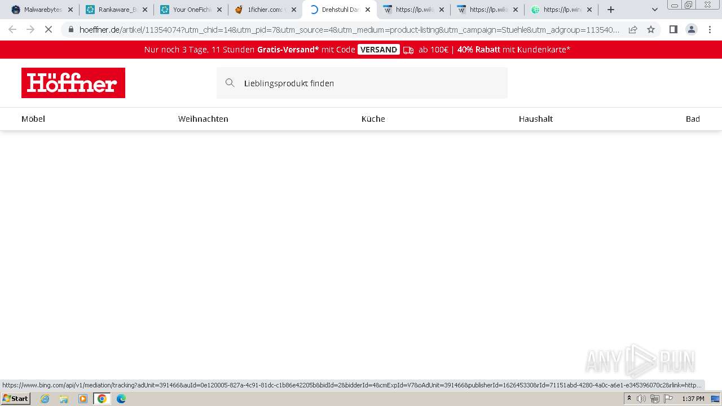This screenshot has width=722, height=406.
Task: Close the 1fichier.com tab
Action: pyautogui.click(x=294, y=10)
